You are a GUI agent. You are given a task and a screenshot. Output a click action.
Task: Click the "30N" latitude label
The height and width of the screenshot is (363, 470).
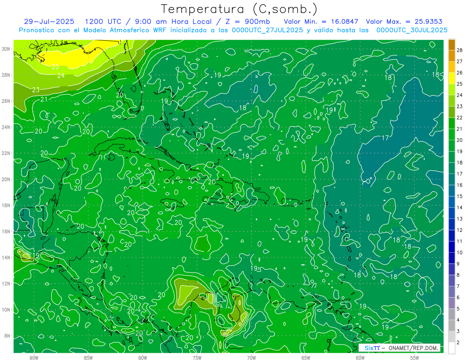tap(6, 49)
